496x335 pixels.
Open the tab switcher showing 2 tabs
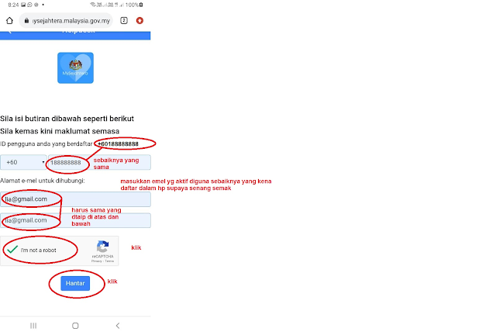click(124, 21)
